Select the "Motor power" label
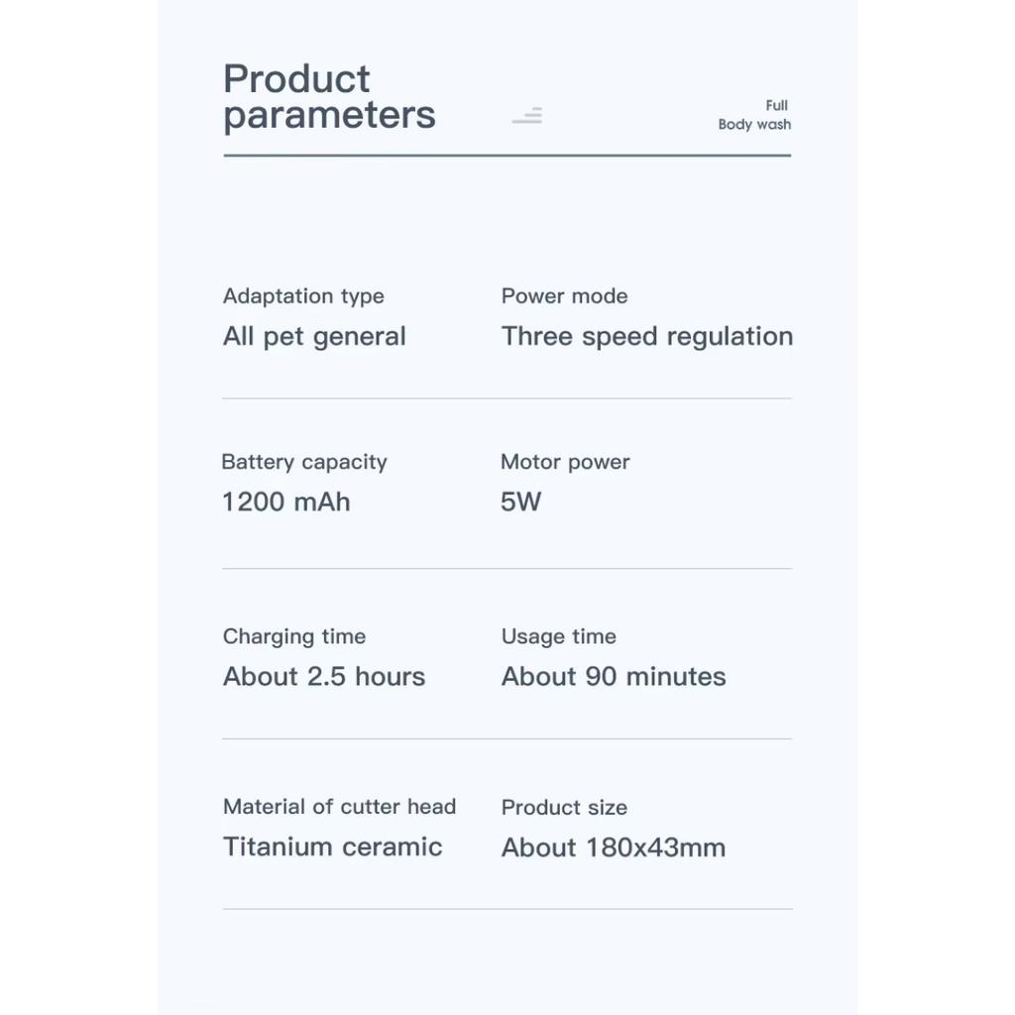Image resolution: width=1015 pixels, height=1015 pixels. click(x=565, y=462)
